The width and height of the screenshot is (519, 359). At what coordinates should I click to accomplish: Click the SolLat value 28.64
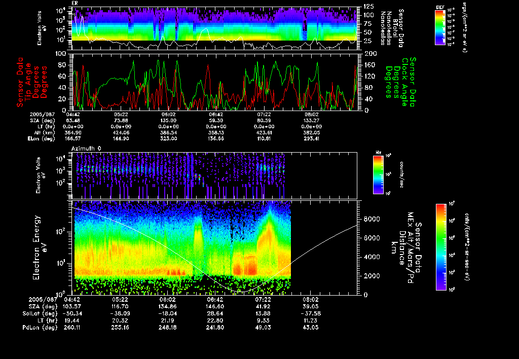click(x=216, y=314)
